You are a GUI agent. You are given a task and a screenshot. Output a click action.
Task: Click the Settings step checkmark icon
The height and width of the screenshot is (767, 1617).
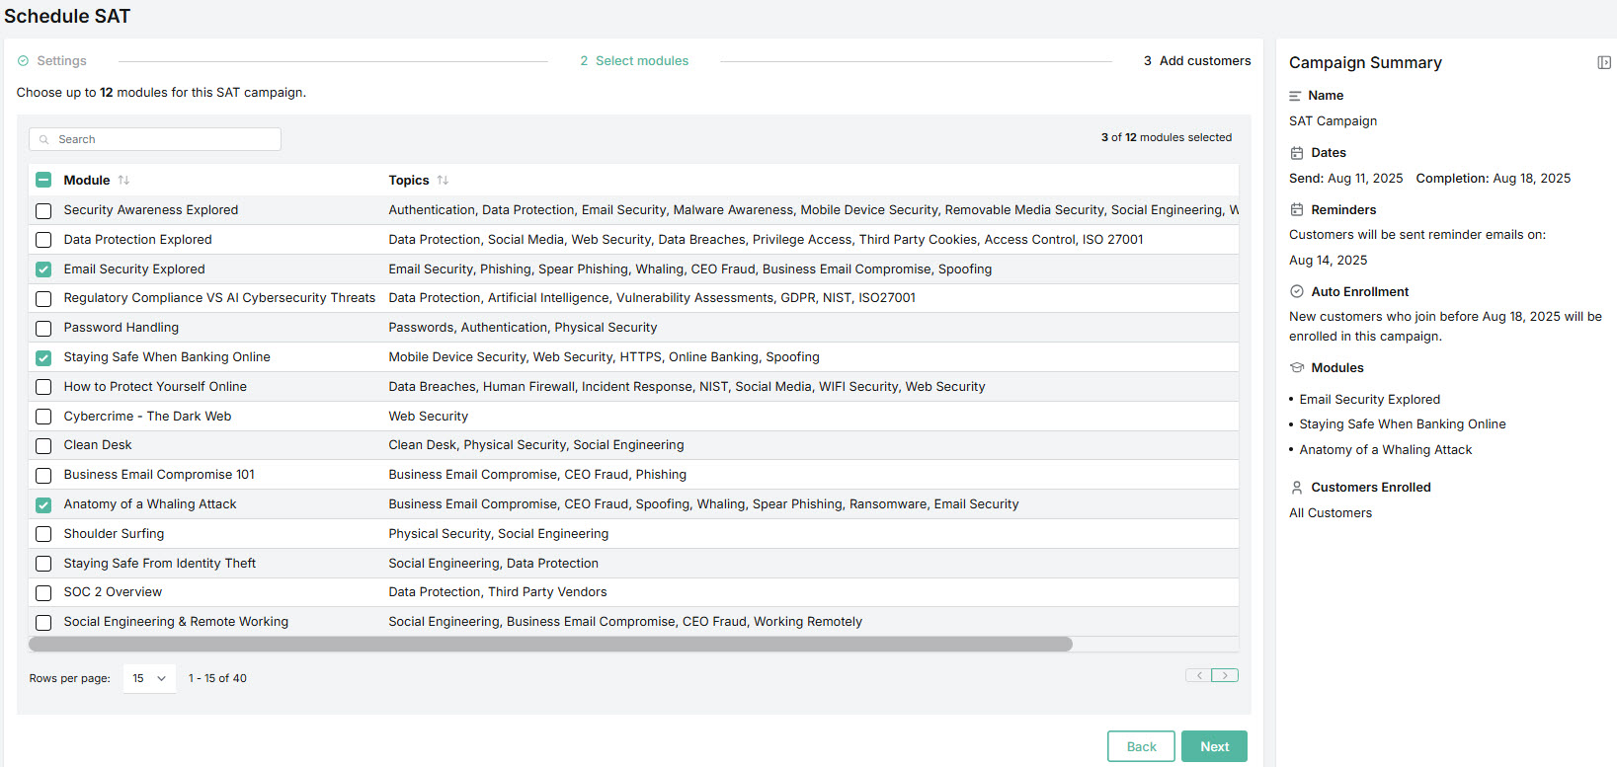coord(23,61)
